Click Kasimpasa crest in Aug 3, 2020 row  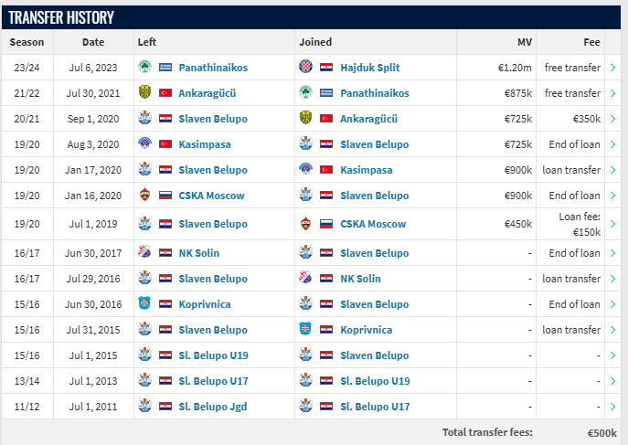tap(144, 143)
